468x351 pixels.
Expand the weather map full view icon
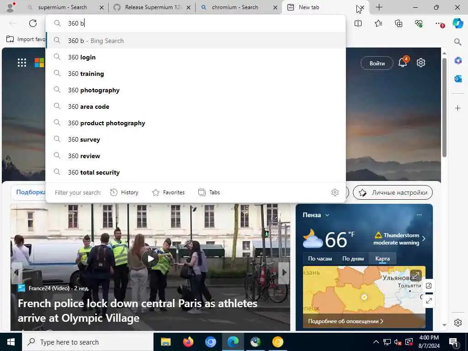click(x=416, y=276)
